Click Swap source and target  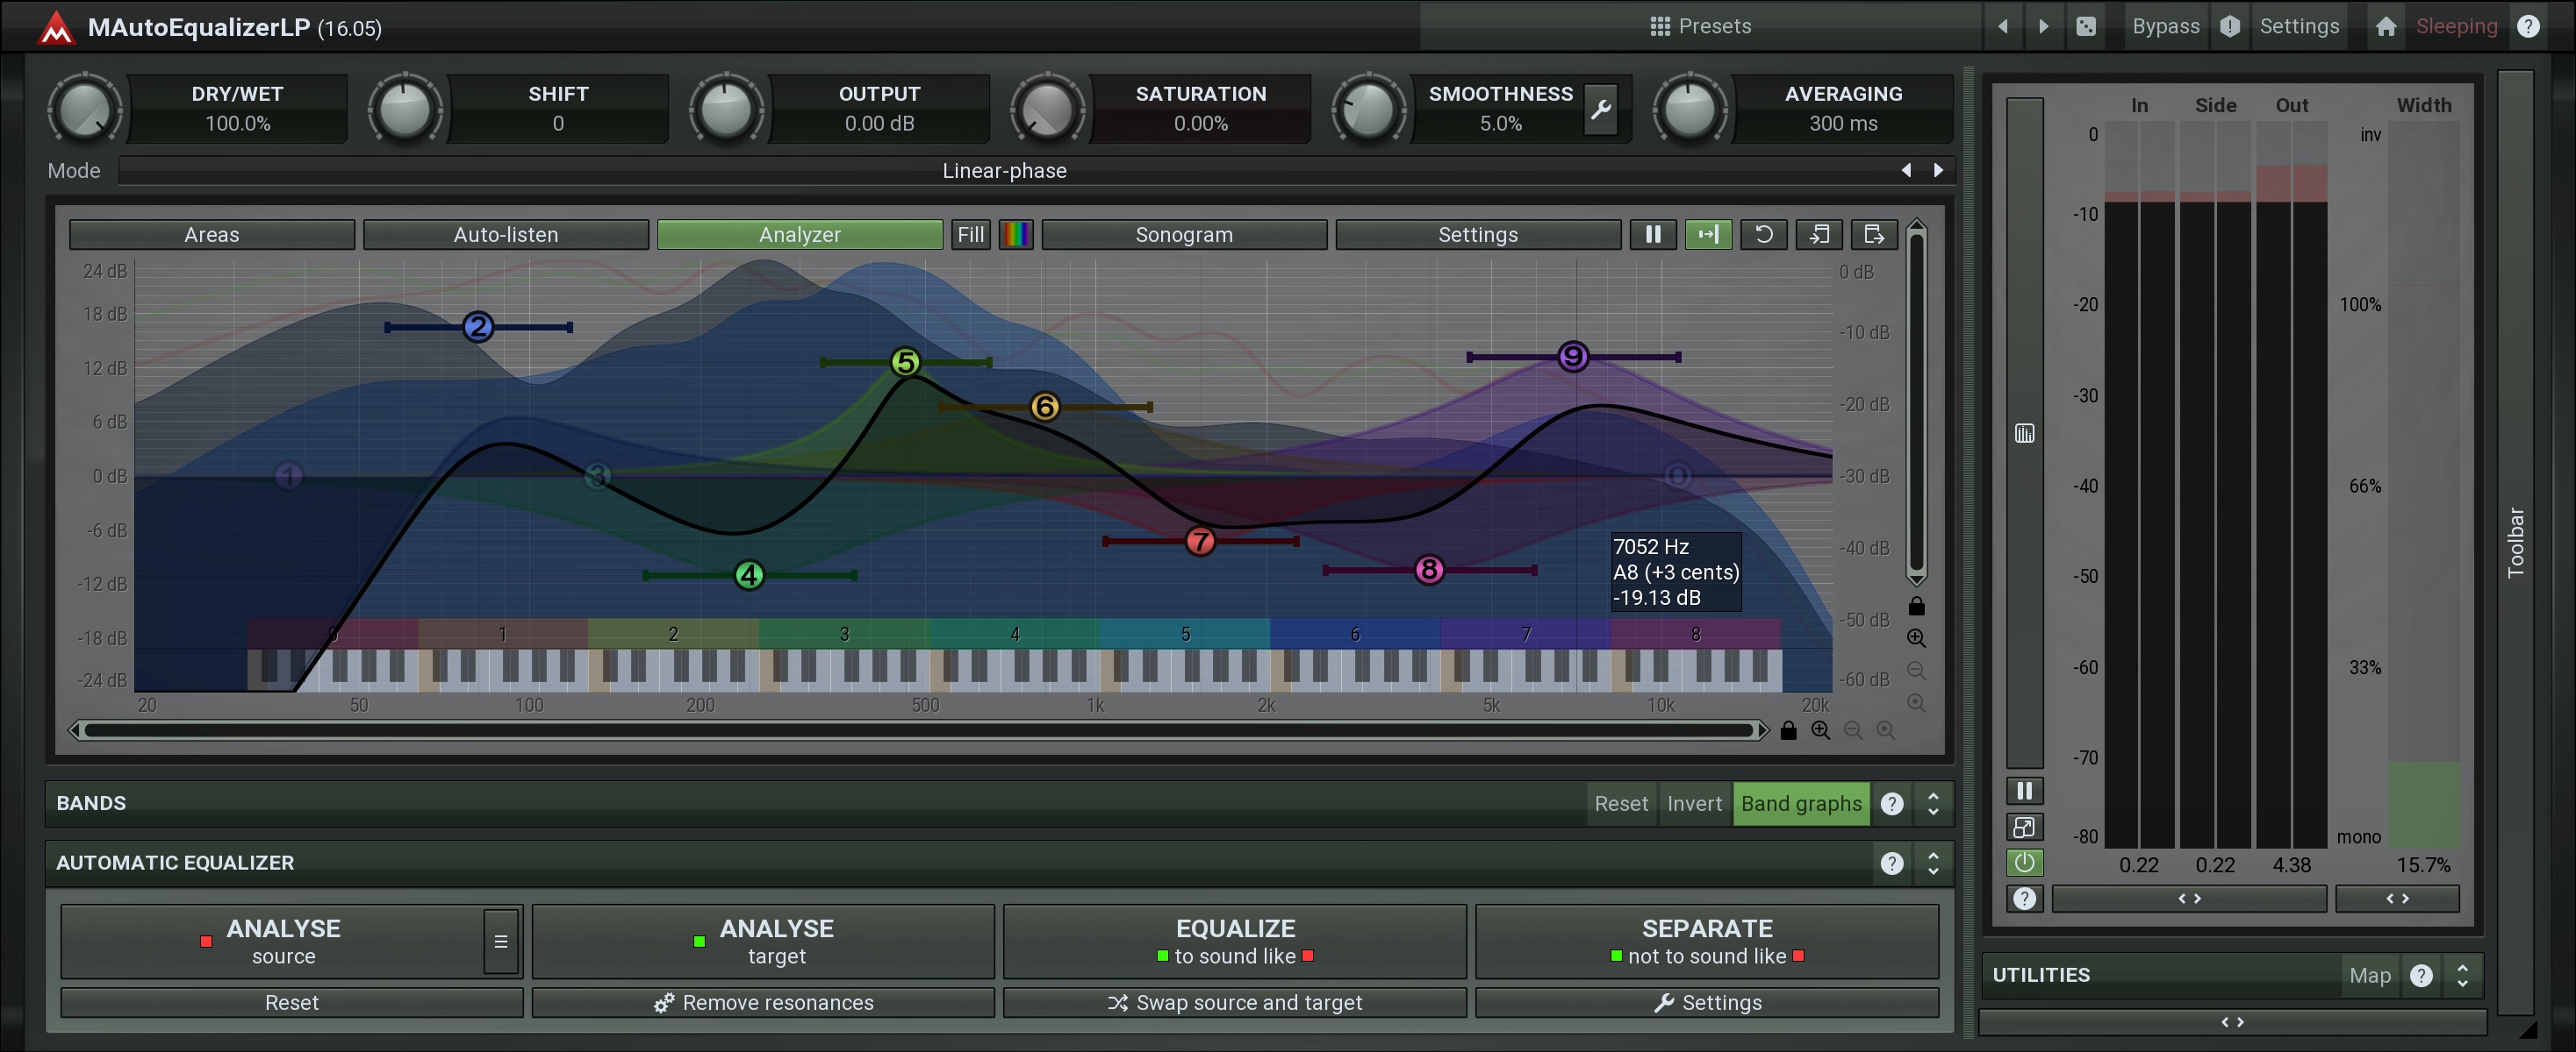tap(1235, 1003)
